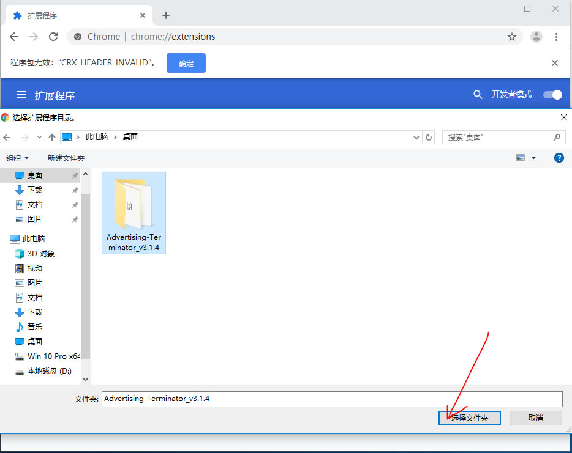The image size is (572, 453).
Task: Click the Chrome back navigation arrow
Action: click(x=14, y=37)
